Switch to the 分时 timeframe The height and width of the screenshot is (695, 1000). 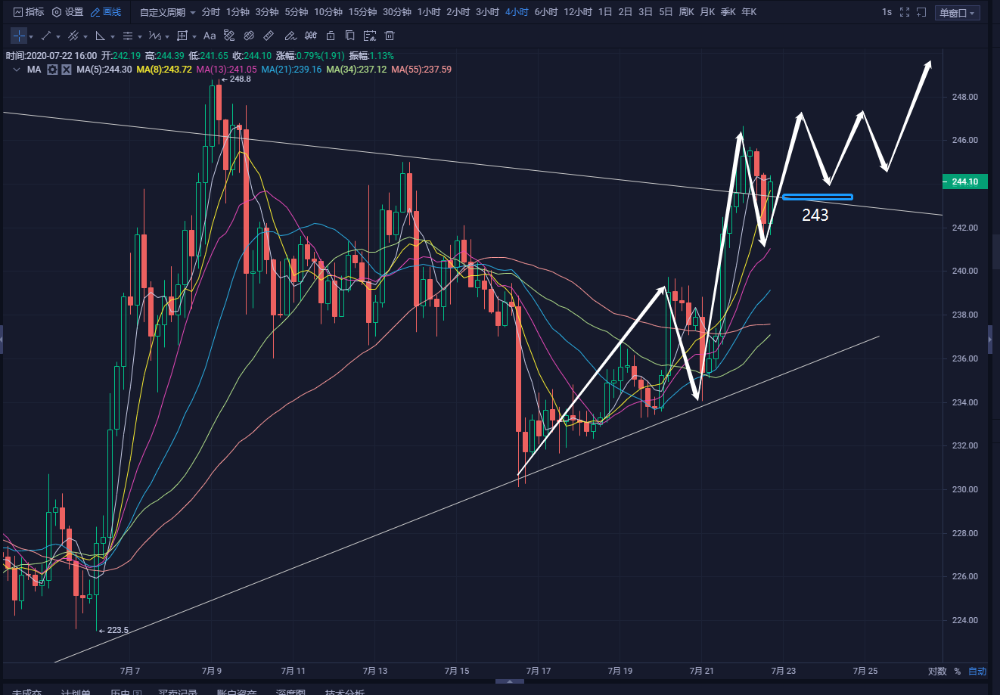click(x=211, y=12)
